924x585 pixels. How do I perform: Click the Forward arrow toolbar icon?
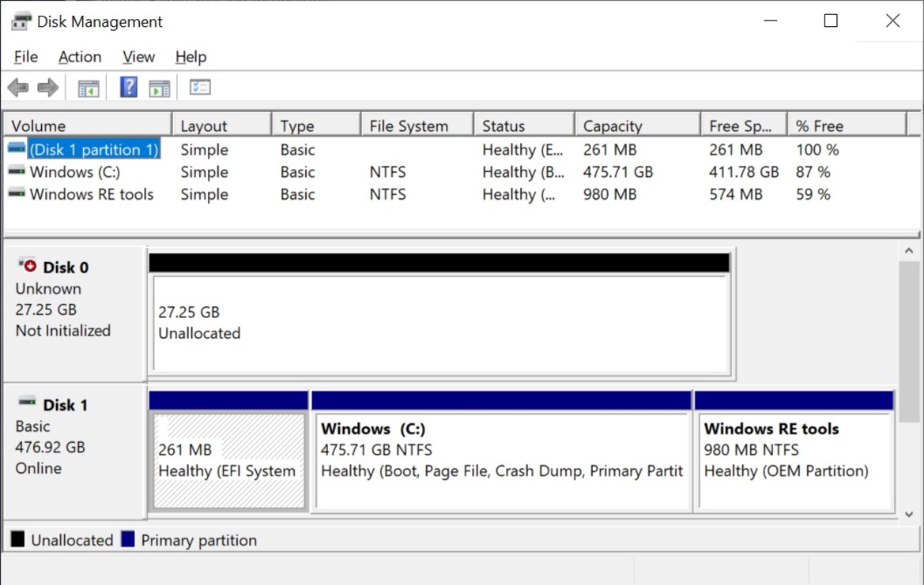47,88
